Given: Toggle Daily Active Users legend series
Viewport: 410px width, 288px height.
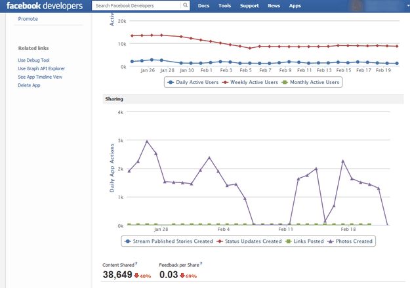Looking at the screenshot, I should (193, 82).
